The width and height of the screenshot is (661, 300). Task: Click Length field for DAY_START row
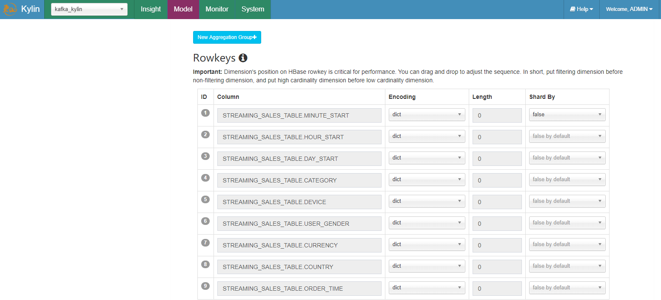click(497, 159)
